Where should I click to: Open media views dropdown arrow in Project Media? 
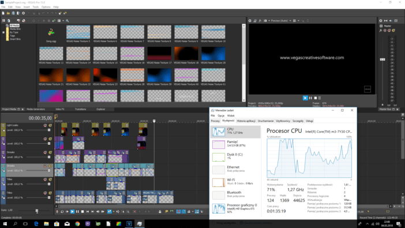point(63,21)
